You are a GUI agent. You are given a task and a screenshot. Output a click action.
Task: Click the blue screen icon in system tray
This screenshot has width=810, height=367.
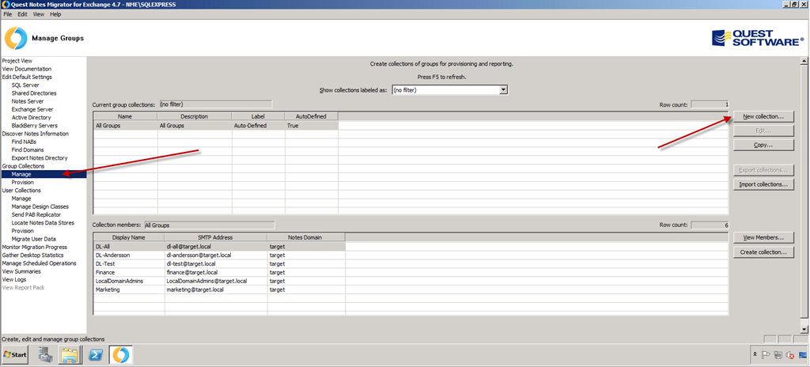point(802,355)
